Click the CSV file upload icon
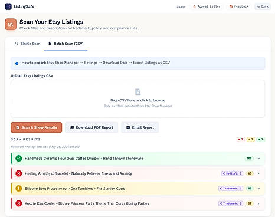The height and width of the screenshot is (217, 275). [138, 92]
